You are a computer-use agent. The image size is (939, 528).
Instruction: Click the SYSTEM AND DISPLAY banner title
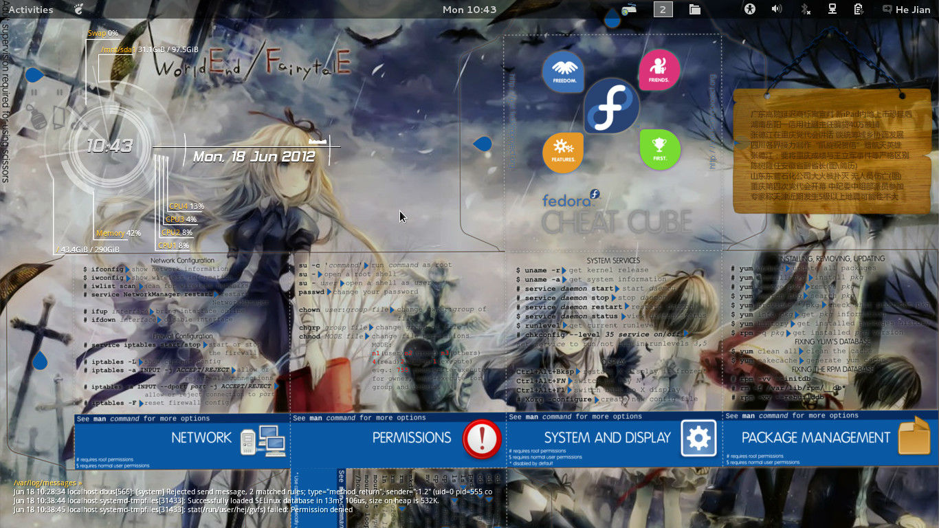pyautogui.click(x=608, y=437)
